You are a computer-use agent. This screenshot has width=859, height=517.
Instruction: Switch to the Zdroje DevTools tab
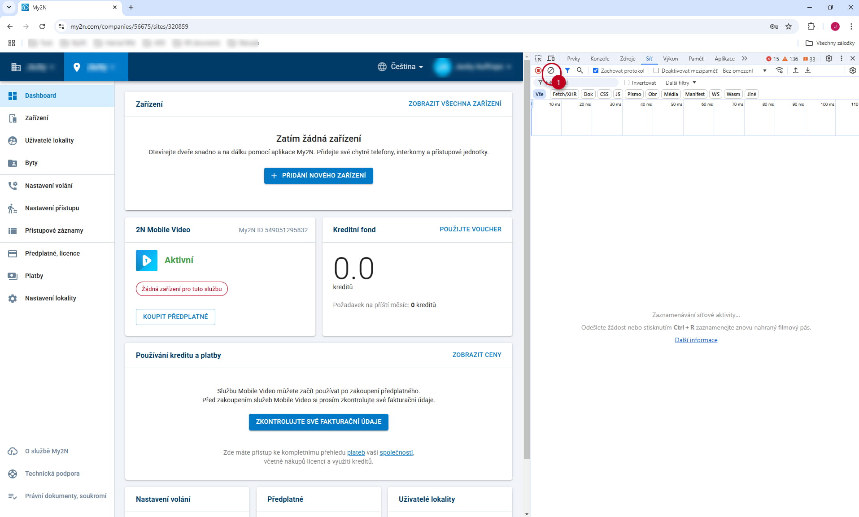tap(628, 59)
